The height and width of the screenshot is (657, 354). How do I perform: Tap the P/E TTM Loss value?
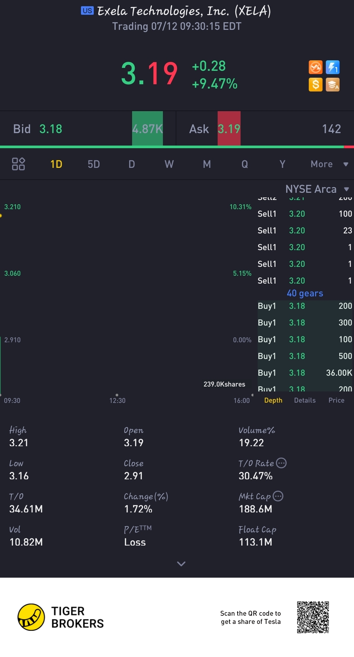coord(135,542)
